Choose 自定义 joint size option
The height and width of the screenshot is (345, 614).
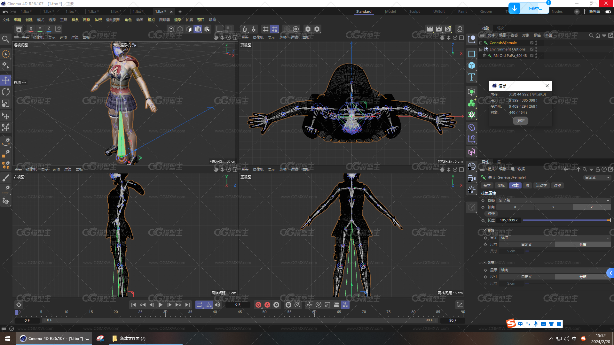pos(526,277)
